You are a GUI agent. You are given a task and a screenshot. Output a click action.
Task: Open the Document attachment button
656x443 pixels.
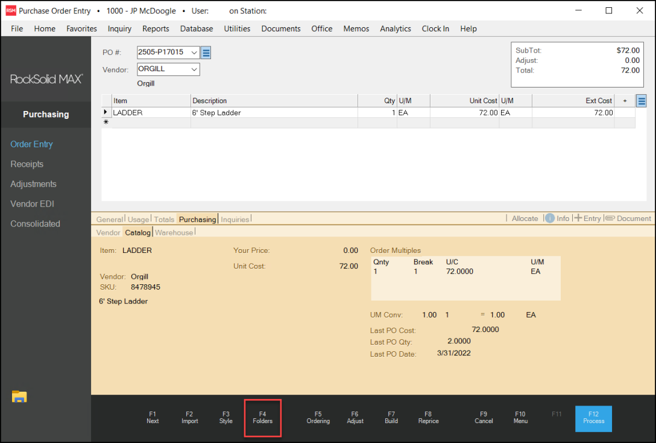pyautogui.click(x=628, y=218)
